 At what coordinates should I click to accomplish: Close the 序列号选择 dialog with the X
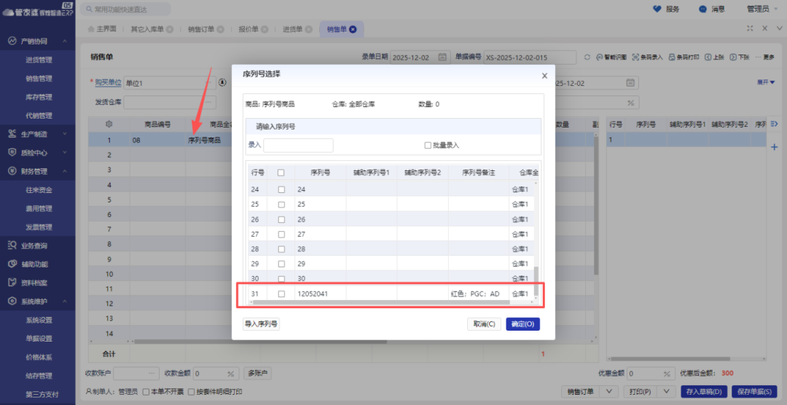click(544, 76)
